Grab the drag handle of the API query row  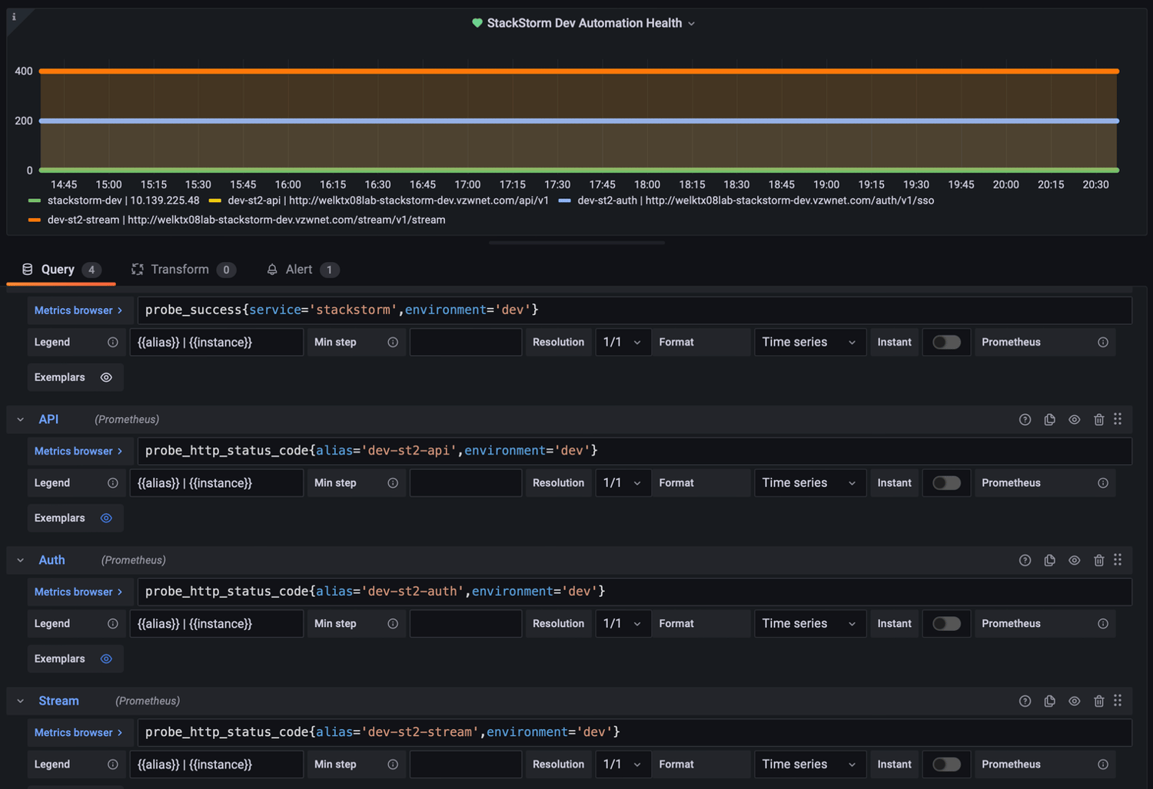tap(1118, 419)
